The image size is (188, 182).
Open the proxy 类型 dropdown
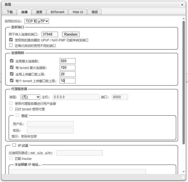tap(30, 97)
